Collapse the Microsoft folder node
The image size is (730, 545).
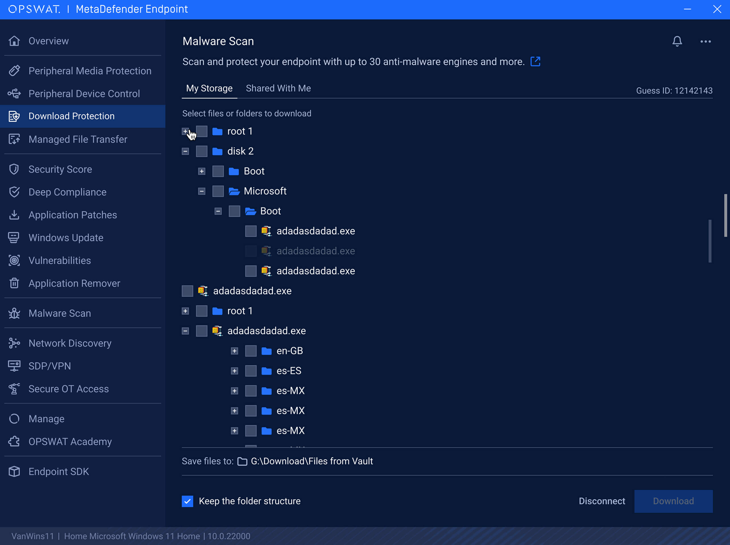click(202, 191)
